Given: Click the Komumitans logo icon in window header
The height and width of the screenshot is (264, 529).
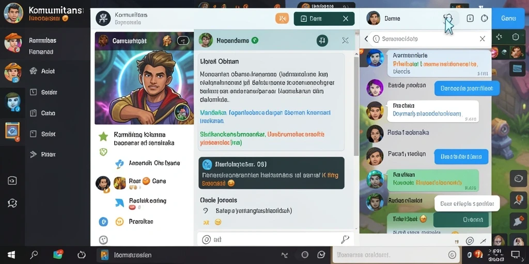Looking at the screenshot, I should [103, 18].
